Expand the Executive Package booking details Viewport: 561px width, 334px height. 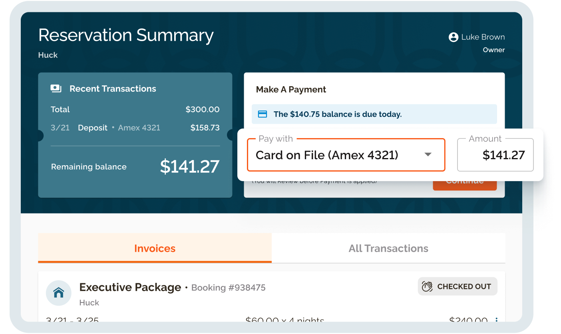(x=130, y=287)
